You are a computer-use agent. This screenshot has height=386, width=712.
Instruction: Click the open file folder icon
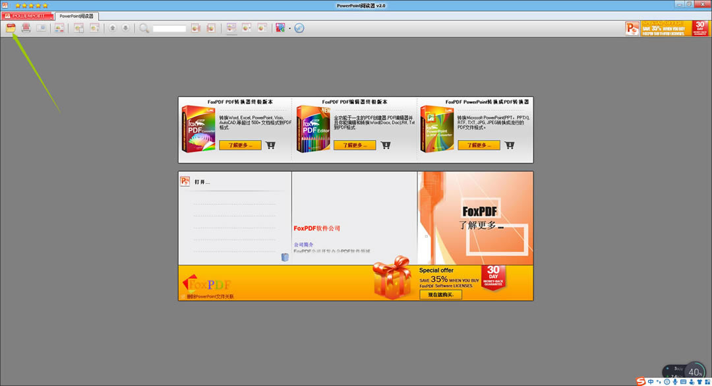tap(11, 28)
